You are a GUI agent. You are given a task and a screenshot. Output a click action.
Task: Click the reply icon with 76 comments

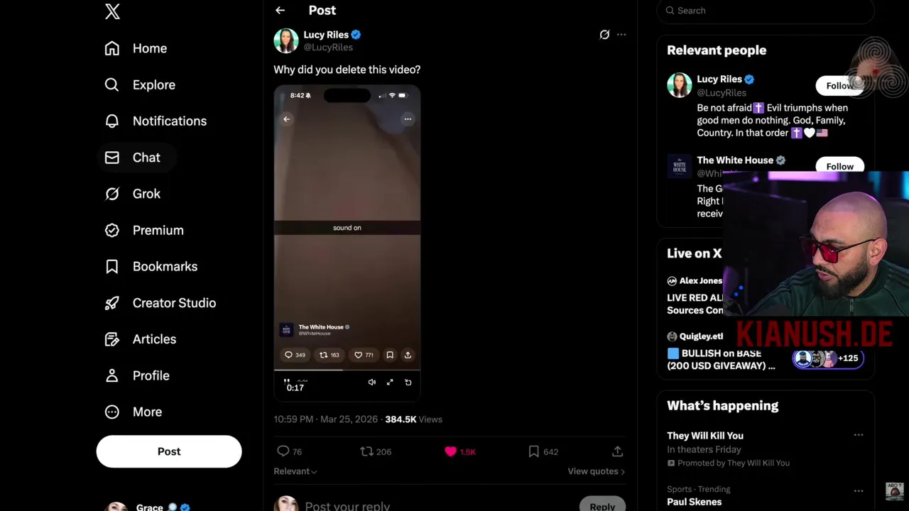(x=283, y=451)
